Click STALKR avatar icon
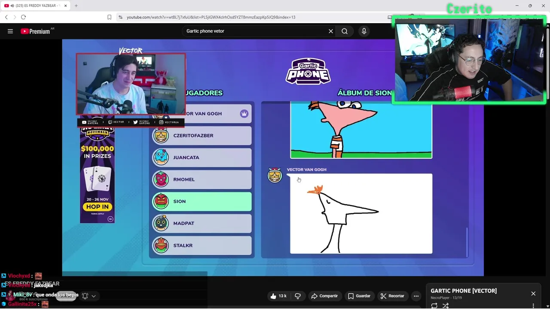This screenshot has width=550, height=309. click(x=161, y=245)
